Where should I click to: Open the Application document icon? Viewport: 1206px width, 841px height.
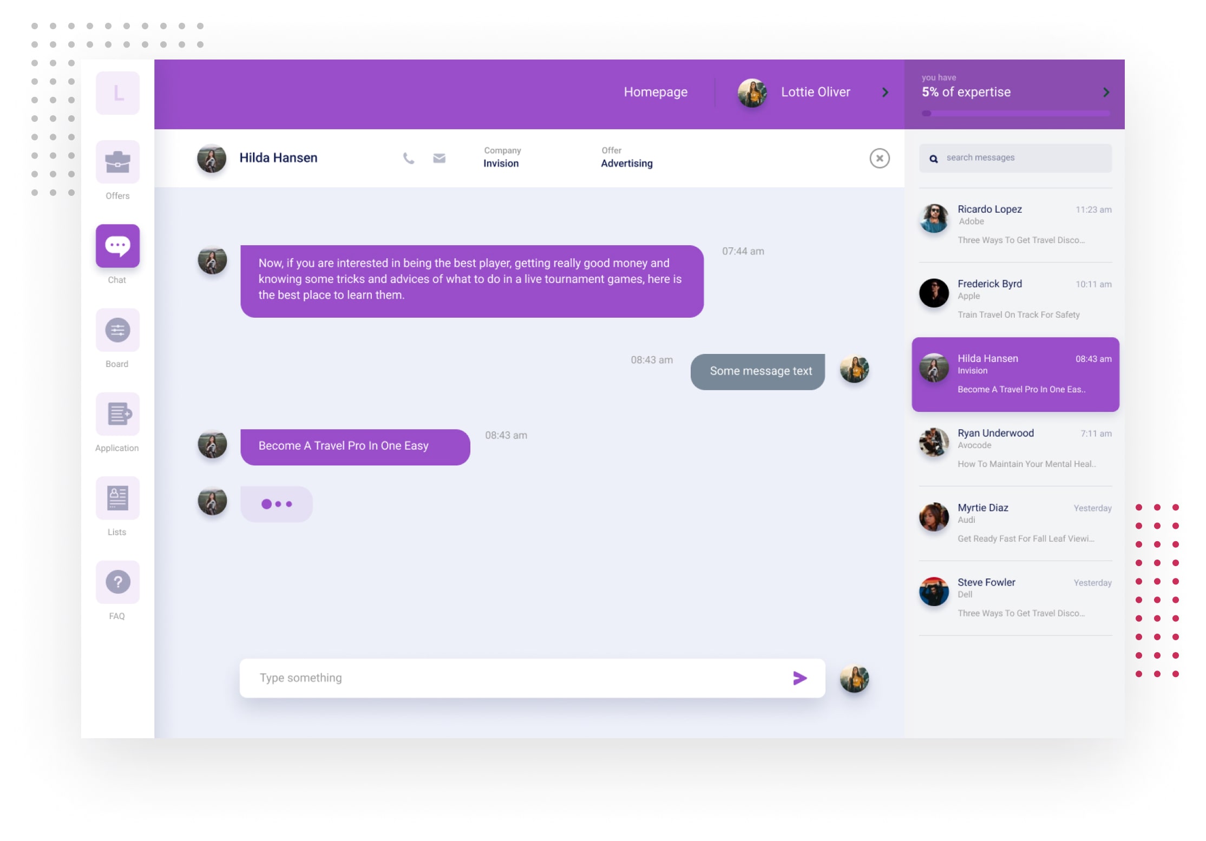pos(117,414)
